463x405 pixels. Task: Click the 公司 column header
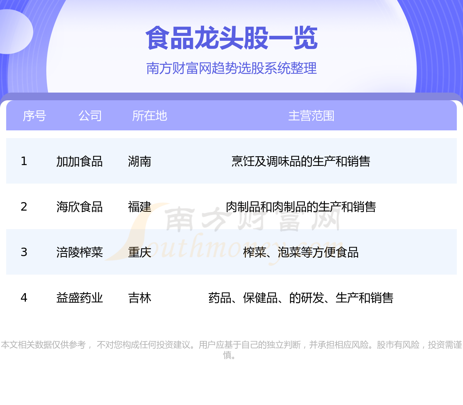[90, 116]
